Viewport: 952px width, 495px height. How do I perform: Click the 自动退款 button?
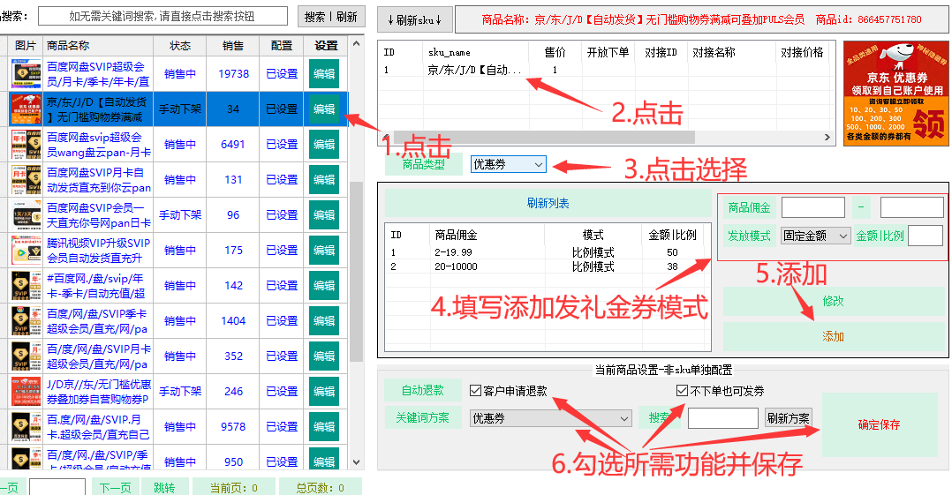click(x=422, y=390)
